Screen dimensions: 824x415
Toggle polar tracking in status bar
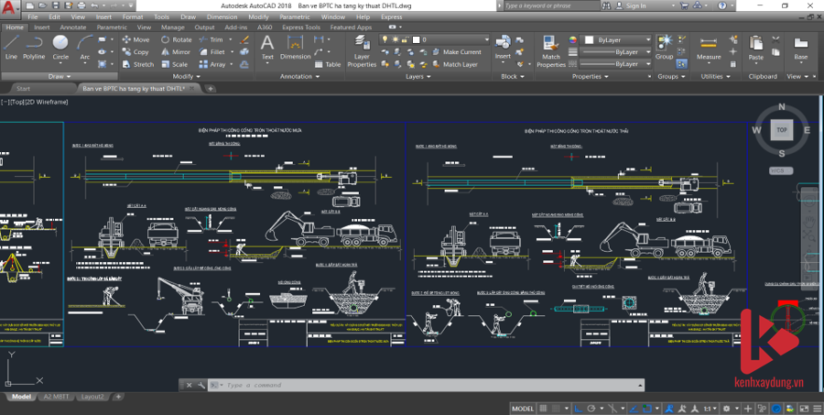point(593,409)
